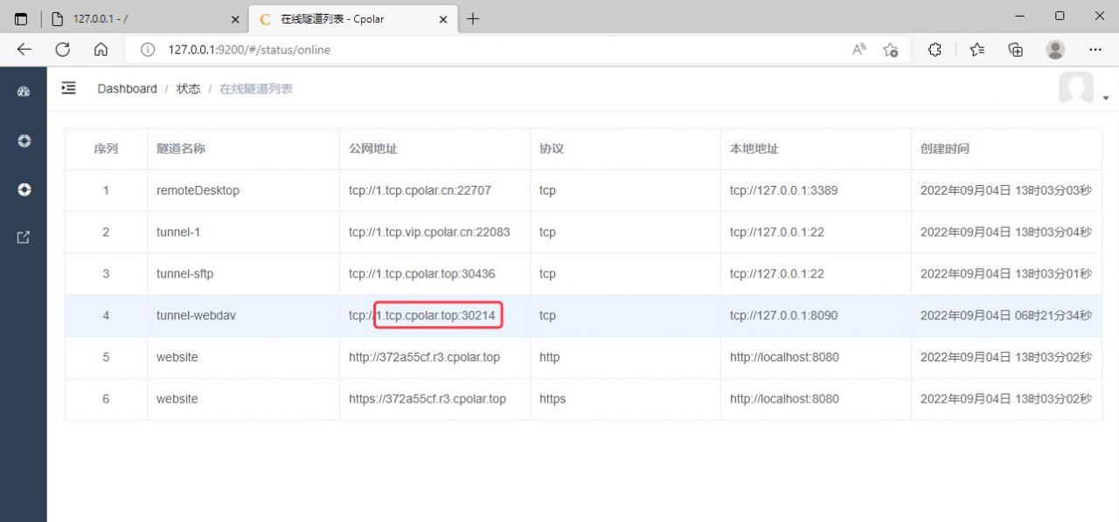1119x522 pixels.
Task: View site information icon in address bar
Action: [148, 50]
